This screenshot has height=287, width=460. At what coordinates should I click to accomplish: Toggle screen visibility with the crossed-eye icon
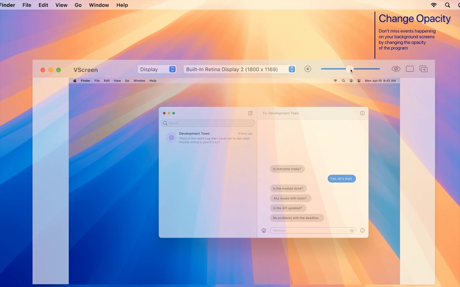[396, 69]
